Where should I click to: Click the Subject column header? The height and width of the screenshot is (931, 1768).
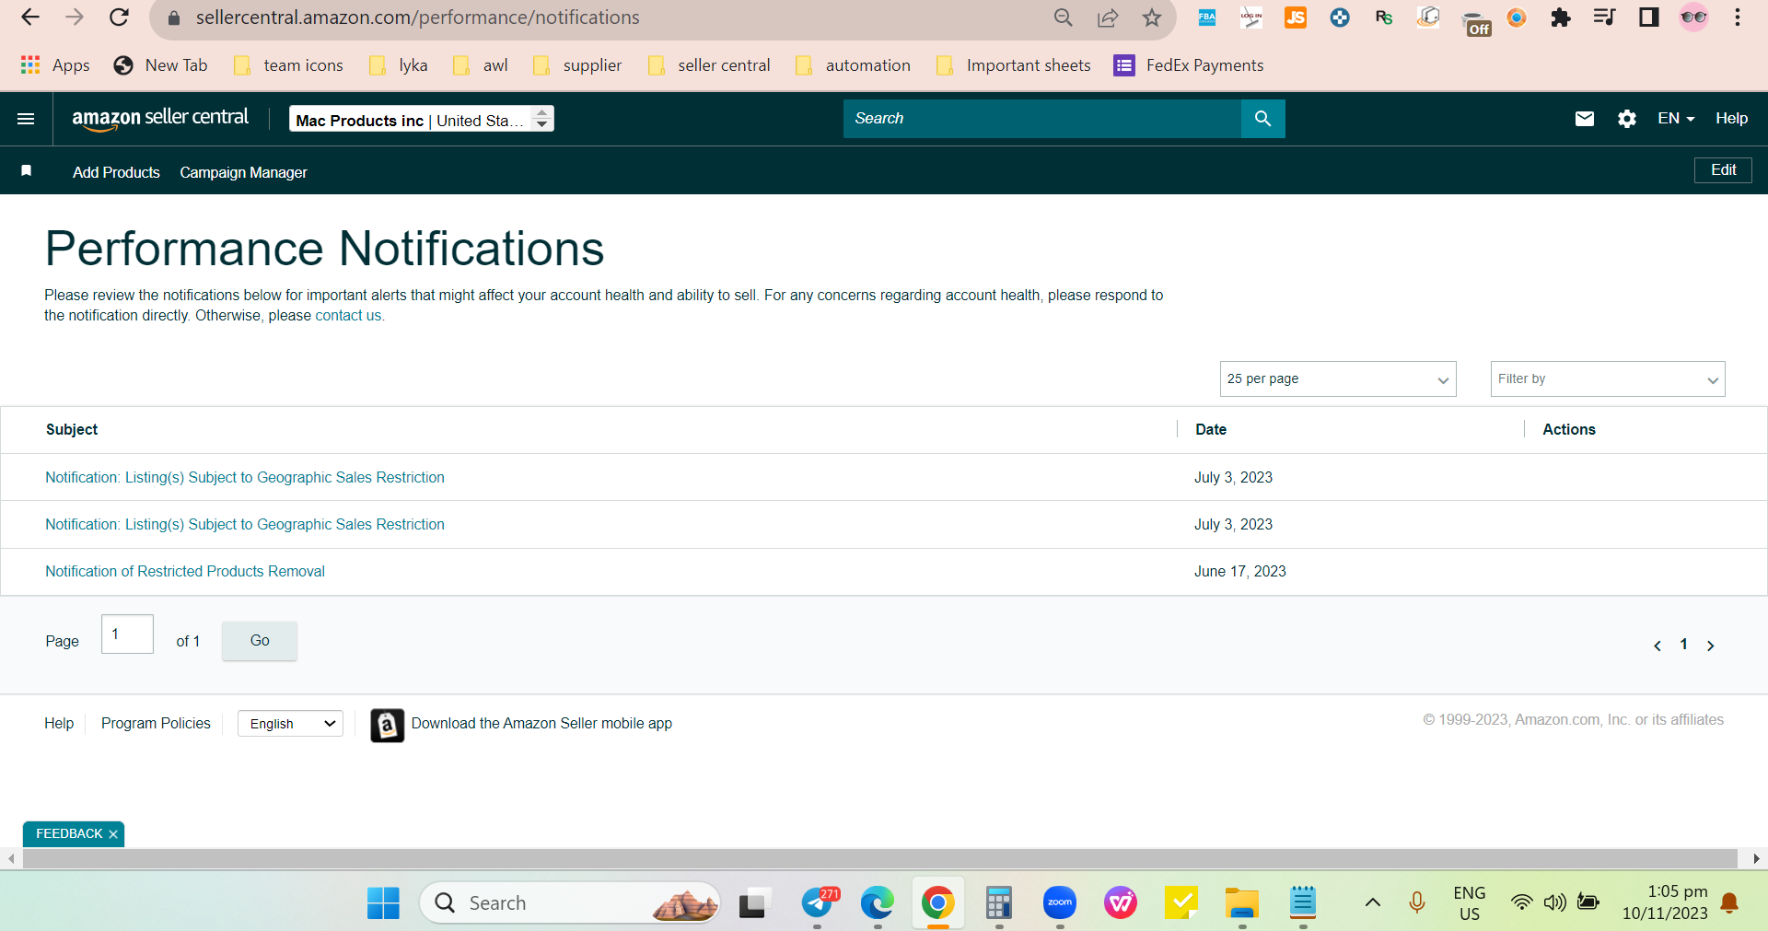pos(72,430)
